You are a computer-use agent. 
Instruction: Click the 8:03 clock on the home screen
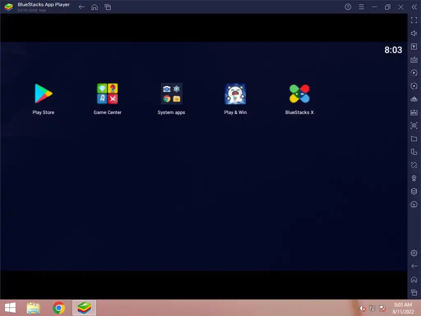pos(393,50)
